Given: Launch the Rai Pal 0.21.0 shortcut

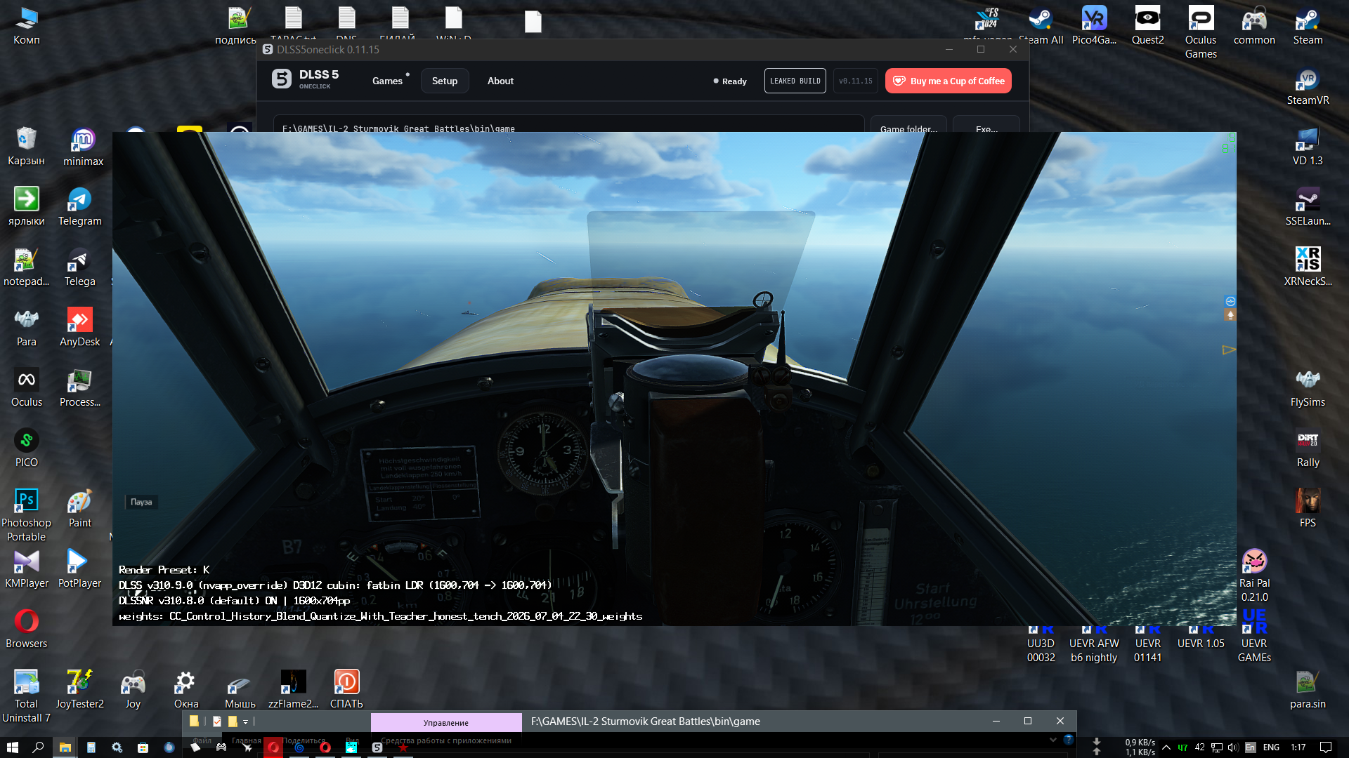Looking at the screenshot, I should pyautogui.click(x=1254, y=576).
